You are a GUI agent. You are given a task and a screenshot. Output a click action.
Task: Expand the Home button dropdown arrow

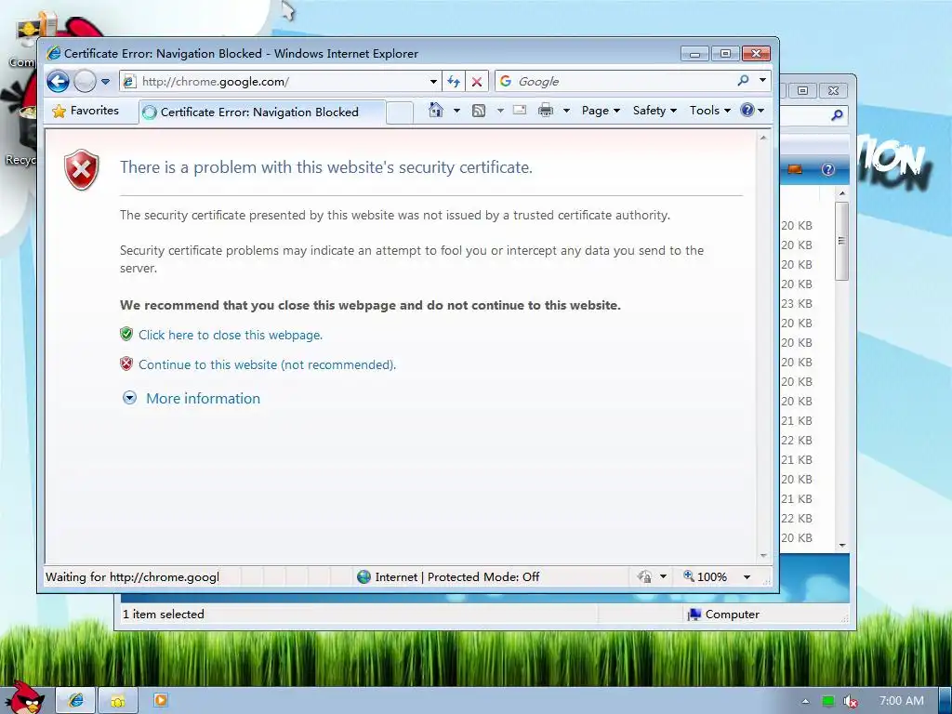tap(456, 111)
